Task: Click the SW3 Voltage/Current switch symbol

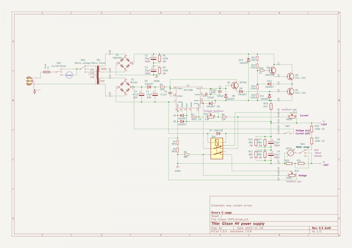Action: click(289, 132)
